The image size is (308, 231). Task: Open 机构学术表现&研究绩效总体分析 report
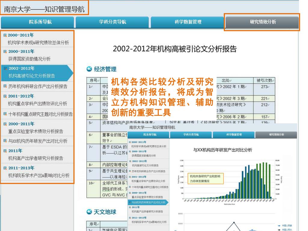(x=38, y=43)
